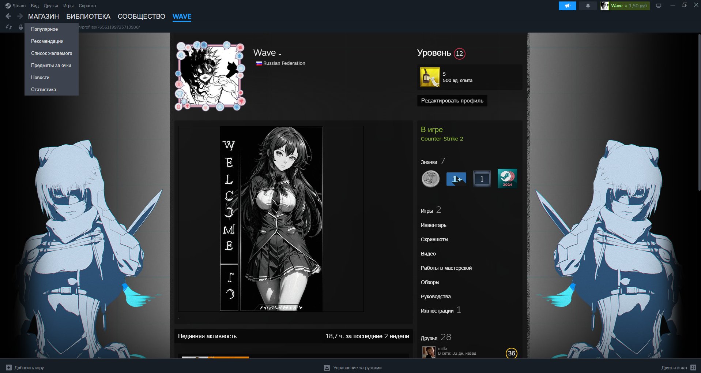The width and height of the screenshot is (701, 373).
Task: Open the announcements megaphone button
Action: 567,6
